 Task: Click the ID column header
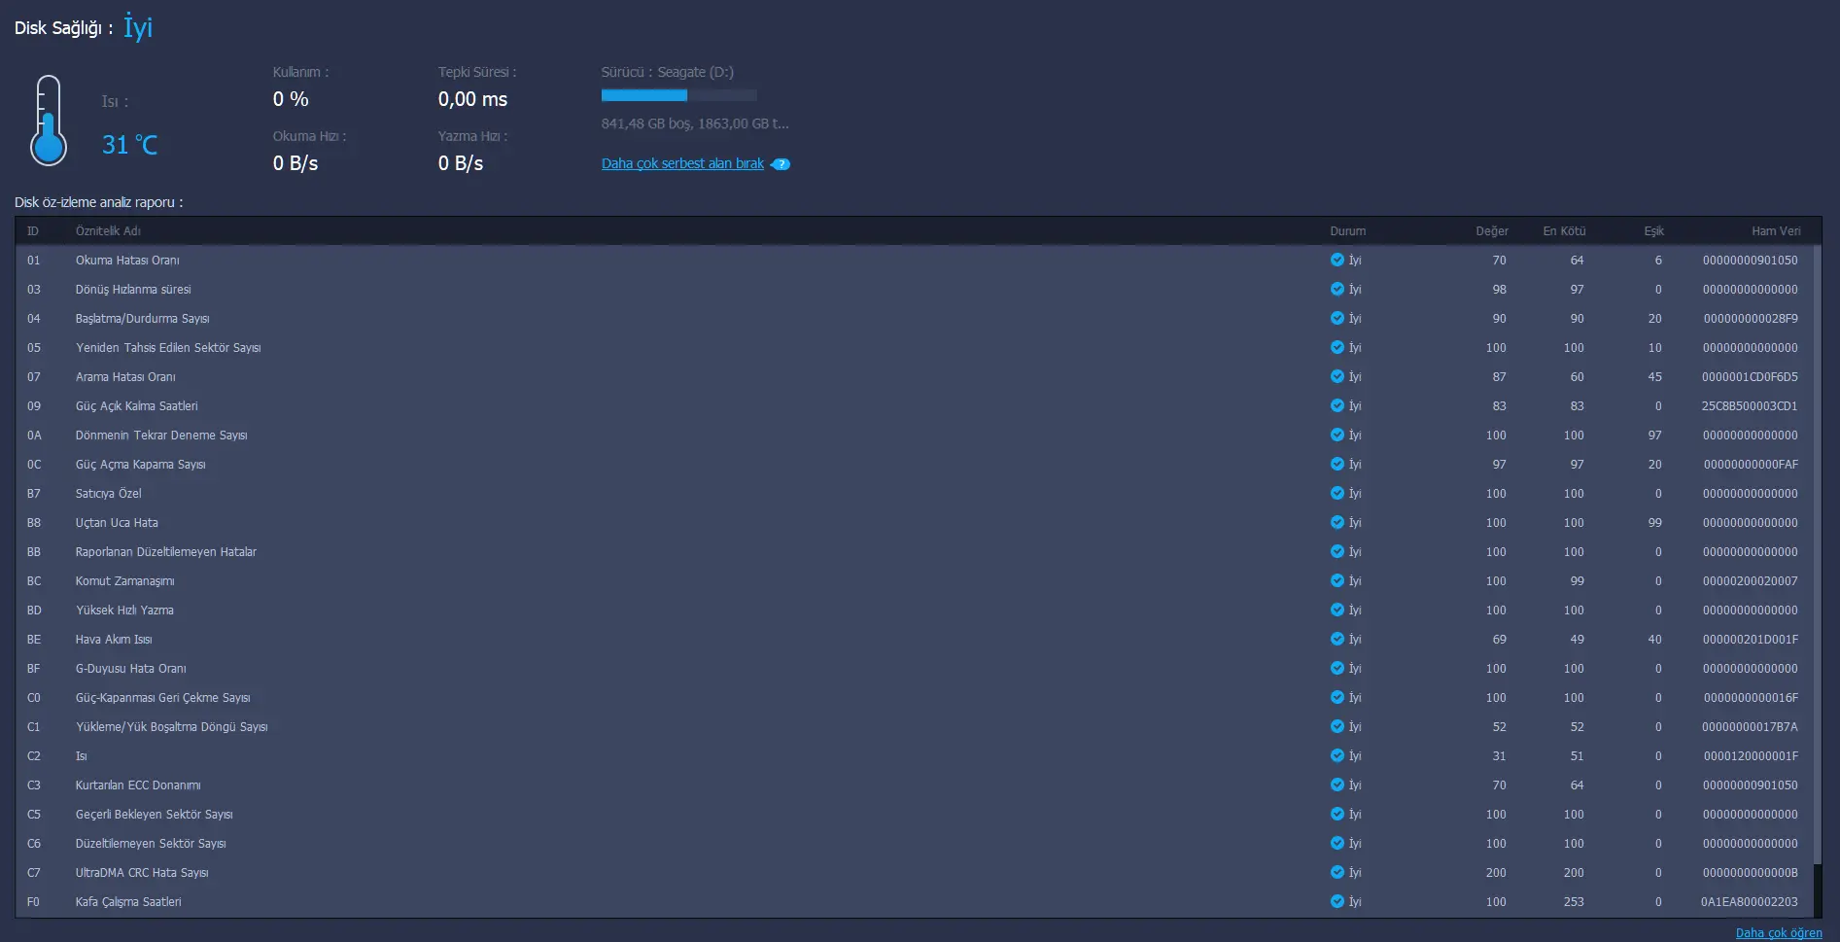tap(33, 231)
